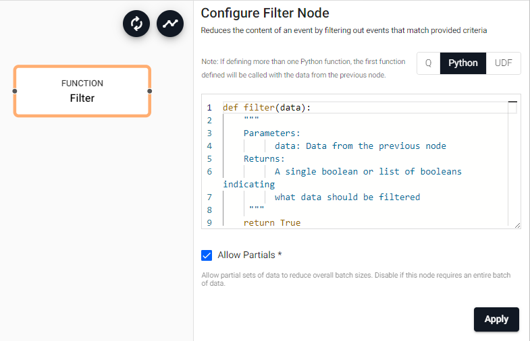Select the Filter function node

pos(82,91)
